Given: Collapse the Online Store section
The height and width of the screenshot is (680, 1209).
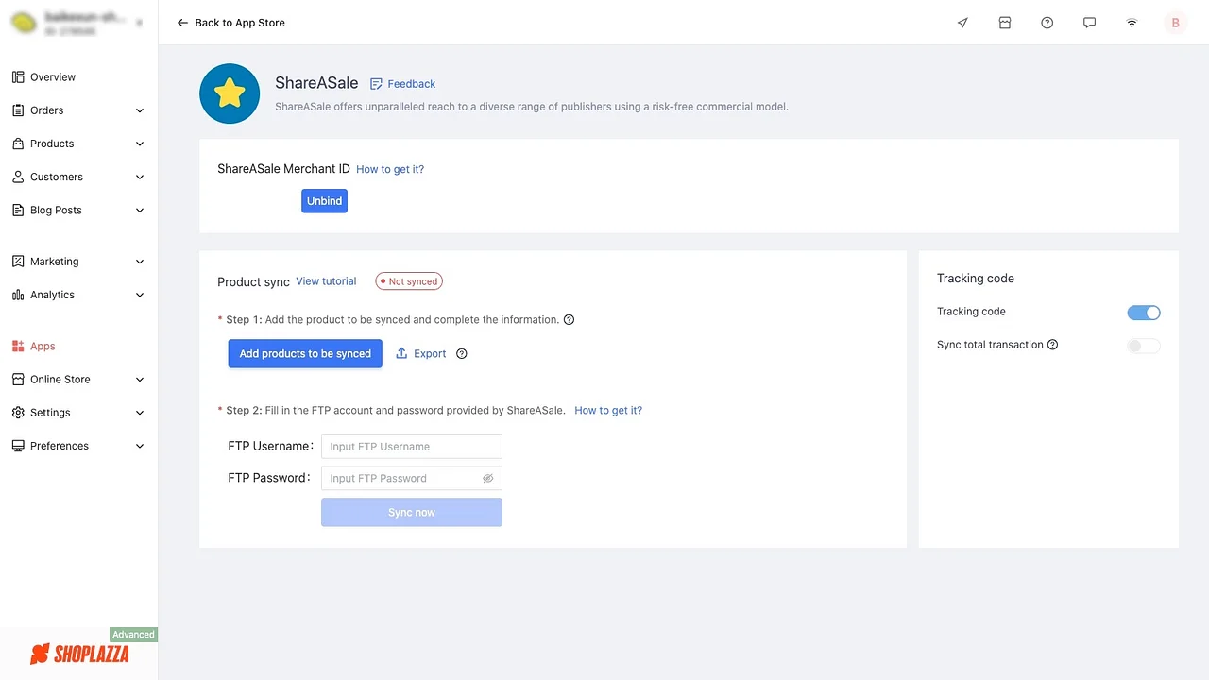Looking at the screenshot, I should (x=140, y=379).
